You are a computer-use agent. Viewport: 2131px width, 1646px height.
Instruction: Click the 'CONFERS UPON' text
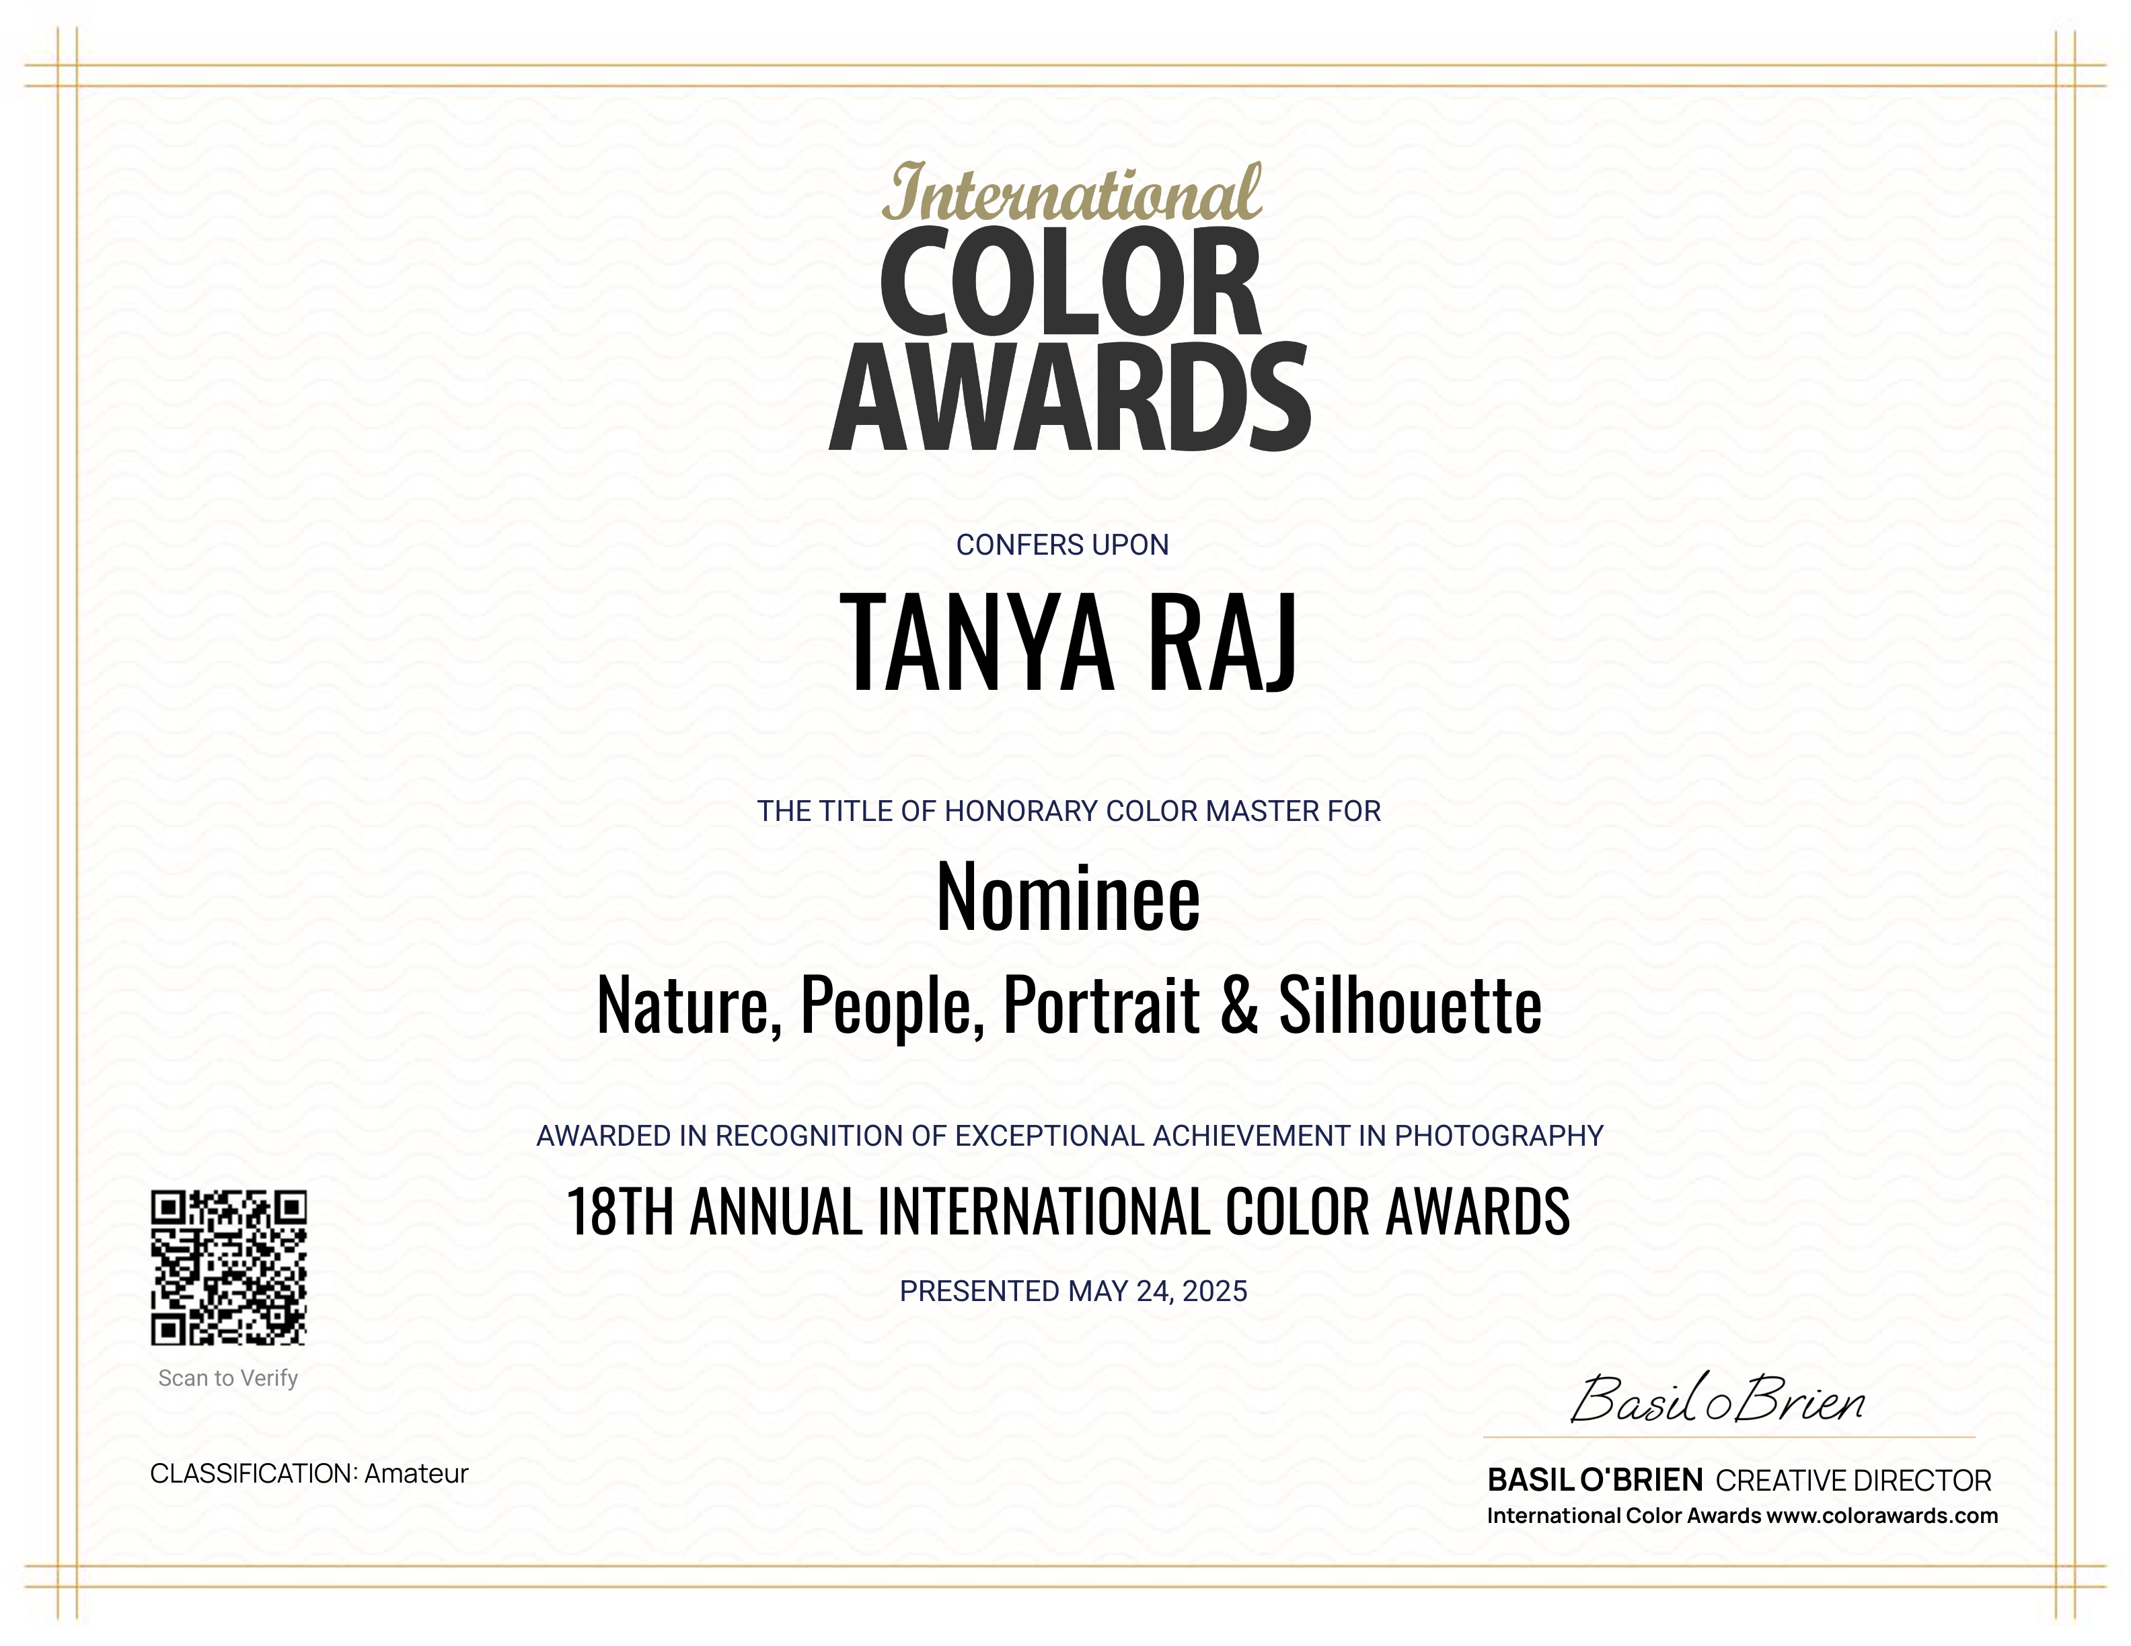pyautogui.click(x=1063, y=545)
